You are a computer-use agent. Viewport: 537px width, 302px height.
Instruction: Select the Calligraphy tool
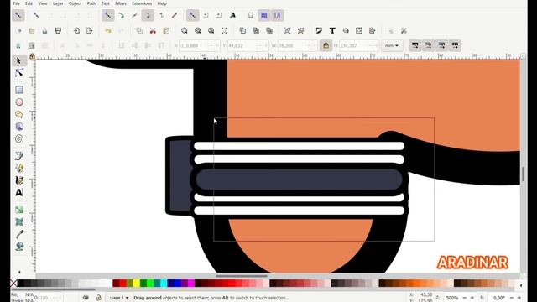(19, 180)
